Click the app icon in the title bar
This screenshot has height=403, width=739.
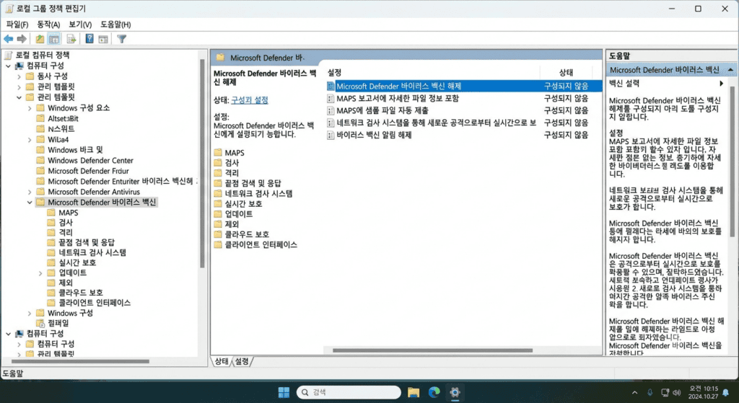9,9
